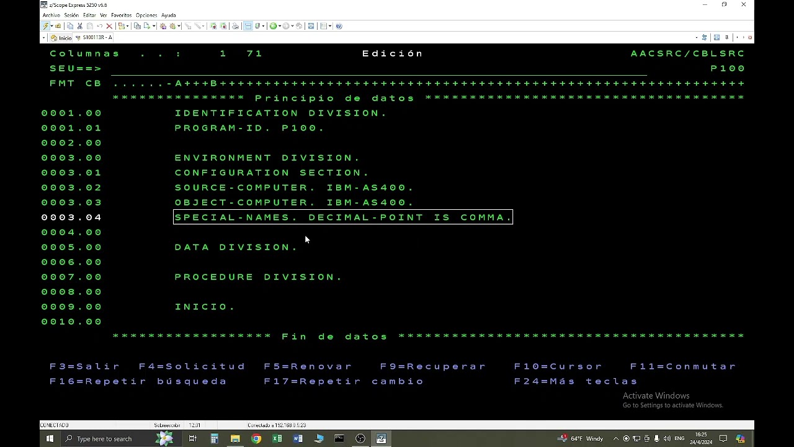Click the blue help question mark icon
Viewport: 794px width, 447px height.
click(x=339, y=26)
